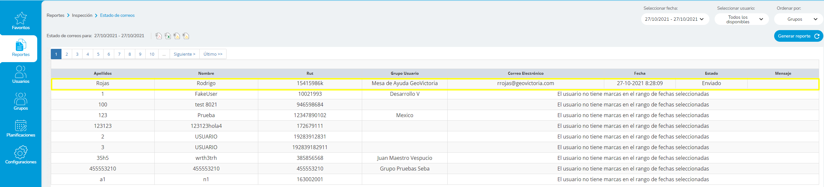Click Inspección in the breadcrumb
This screenshot has height=187, width=824.
(82, 15)
